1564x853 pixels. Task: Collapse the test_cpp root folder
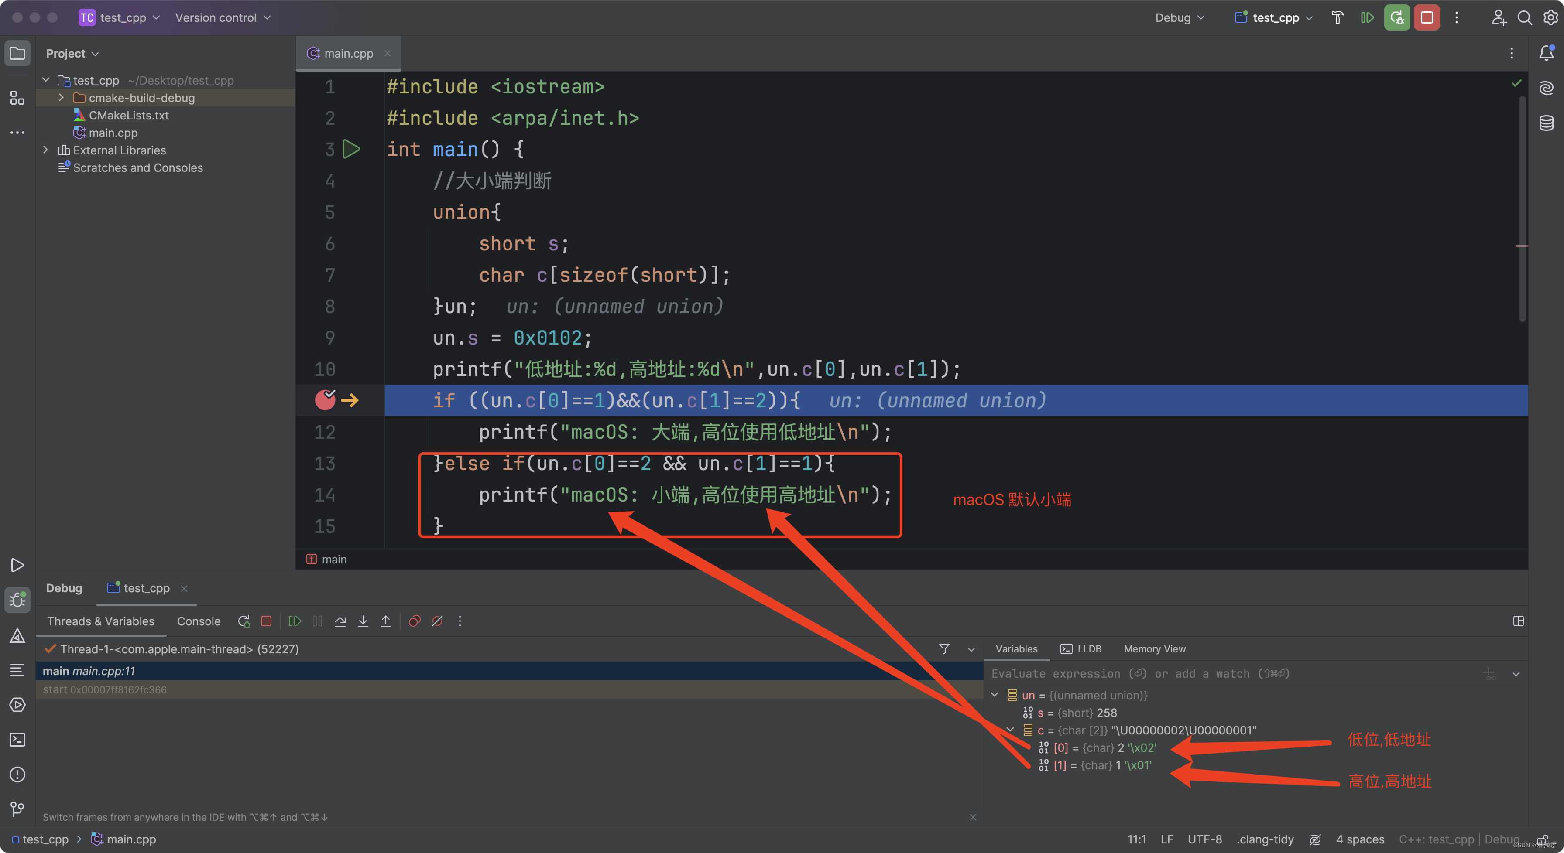pos(45,80)
